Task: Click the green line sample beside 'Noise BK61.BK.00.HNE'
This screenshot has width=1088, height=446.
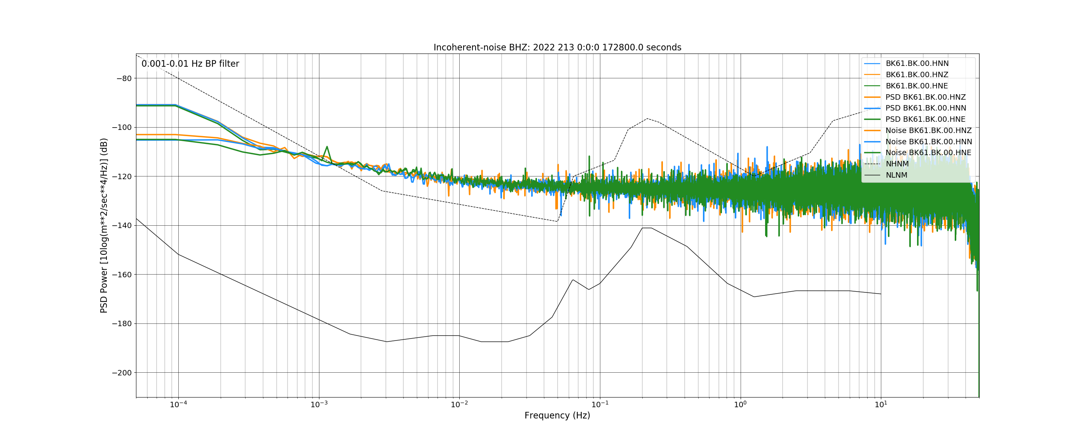Action: point(872,152)
